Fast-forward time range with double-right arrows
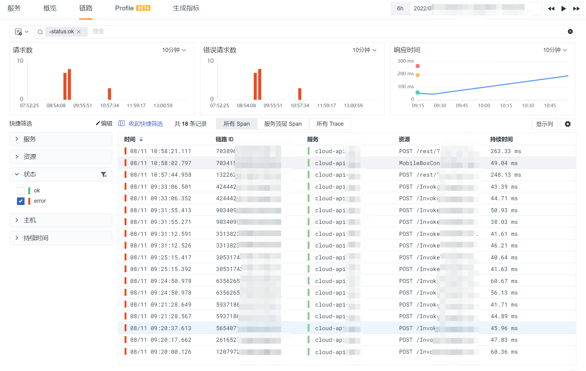 (x=576, y=9)
